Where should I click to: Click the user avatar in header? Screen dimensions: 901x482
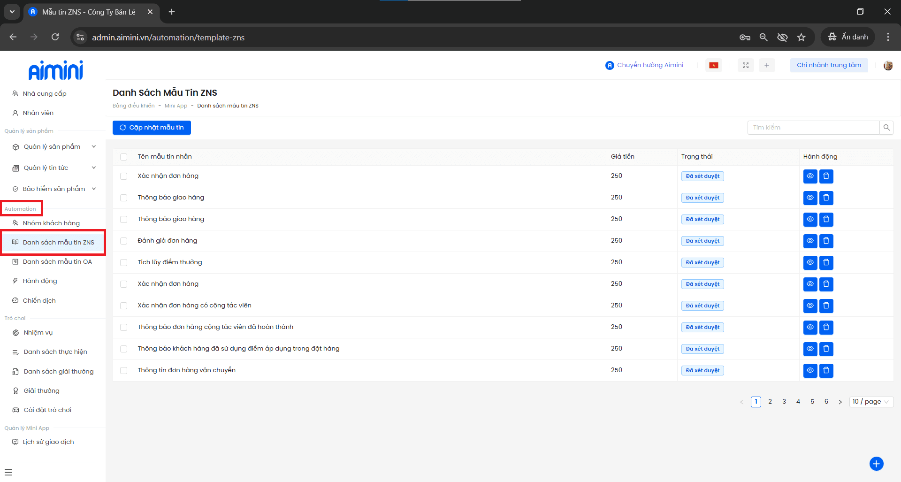coord(888,65)
